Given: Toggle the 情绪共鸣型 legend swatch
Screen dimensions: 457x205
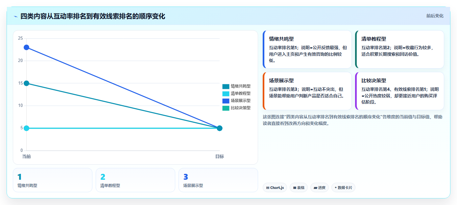Looking at the screenshot, I should click(226, 86).
